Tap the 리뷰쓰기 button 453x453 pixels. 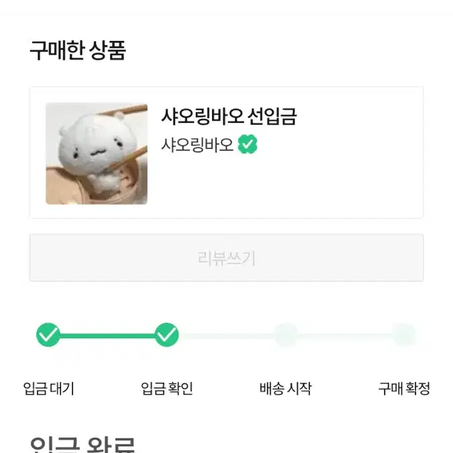(227, 258)
